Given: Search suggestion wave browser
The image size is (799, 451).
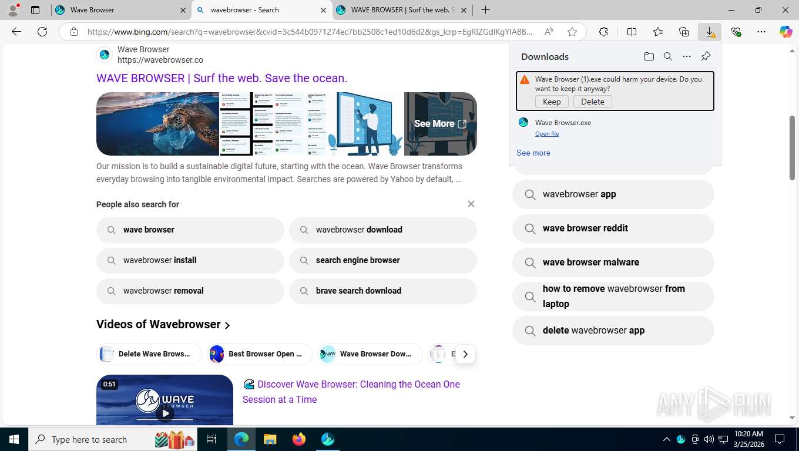Looking at the screenshot, I should (x=190, y=230).
